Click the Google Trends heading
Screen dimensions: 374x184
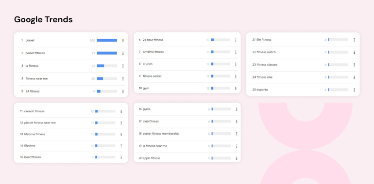coord(43,19)
